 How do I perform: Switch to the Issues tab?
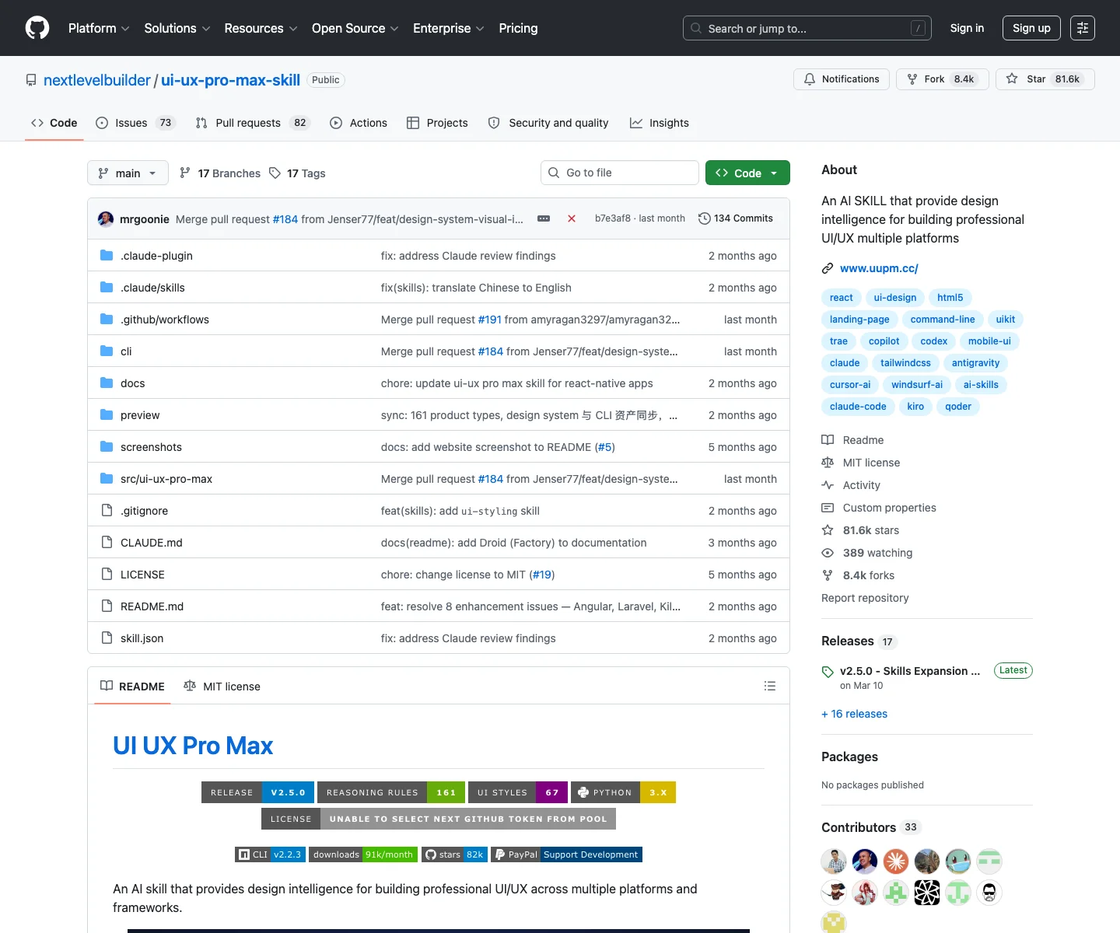point(136,123)
